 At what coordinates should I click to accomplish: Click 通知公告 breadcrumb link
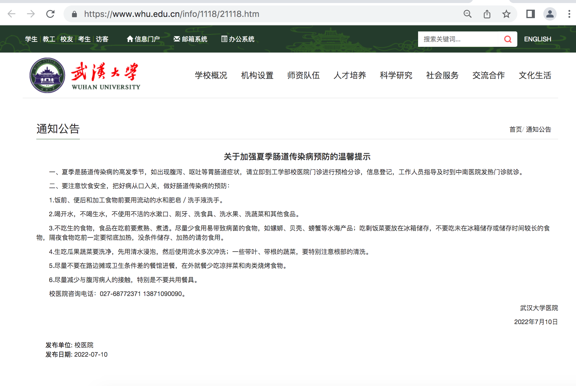pyautogui.click(x=538, y=129)
